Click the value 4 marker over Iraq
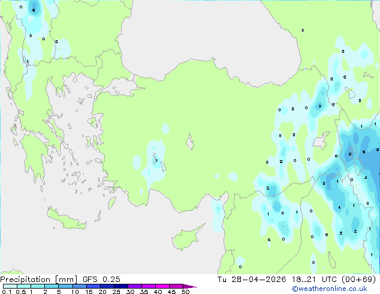 pos(339,208)
